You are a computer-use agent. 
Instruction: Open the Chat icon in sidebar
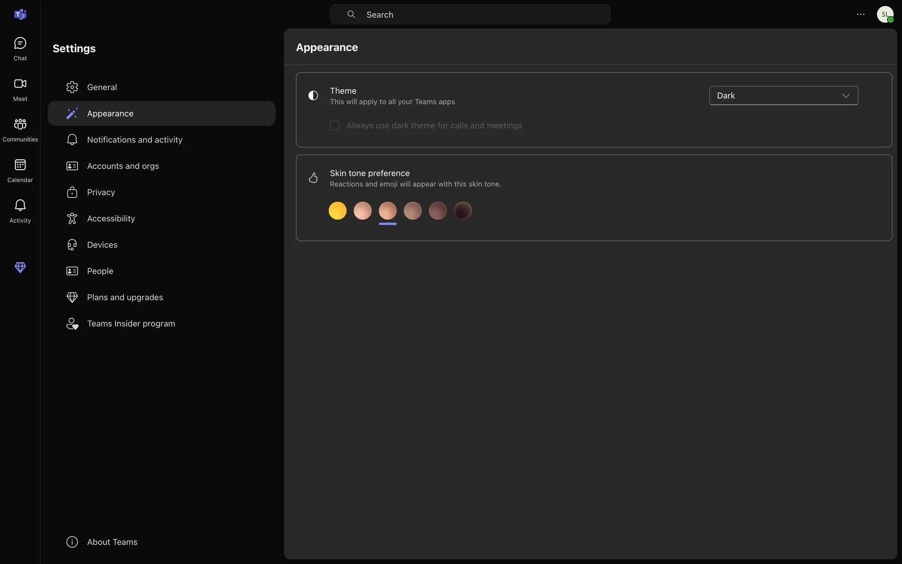coord(20,48)
